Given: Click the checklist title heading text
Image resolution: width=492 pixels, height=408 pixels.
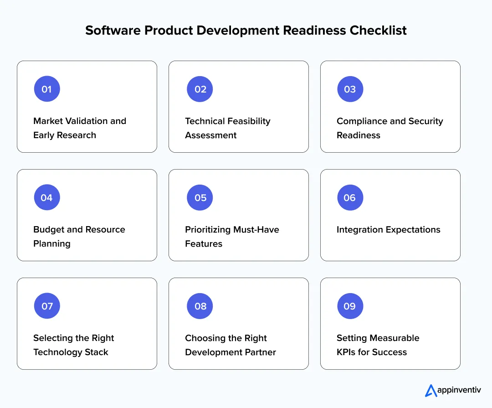Looking at the screenshot, I should 246,30.
